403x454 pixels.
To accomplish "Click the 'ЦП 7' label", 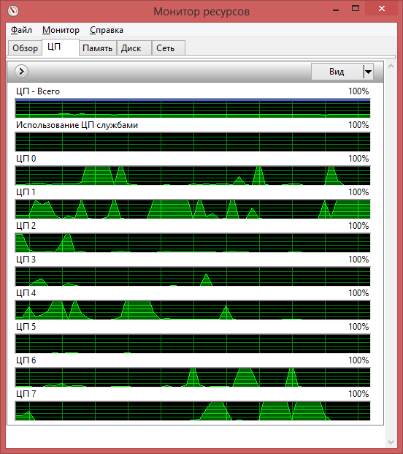I will click(26, 394).
